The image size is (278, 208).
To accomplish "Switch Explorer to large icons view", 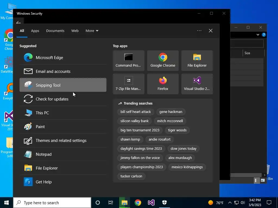I will [x=263, y=180].
